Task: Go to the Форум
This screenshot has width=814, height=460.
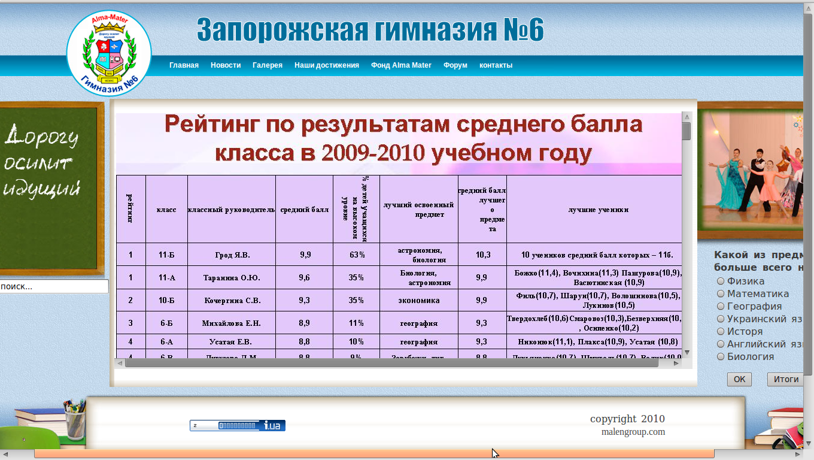Action: 455,65
